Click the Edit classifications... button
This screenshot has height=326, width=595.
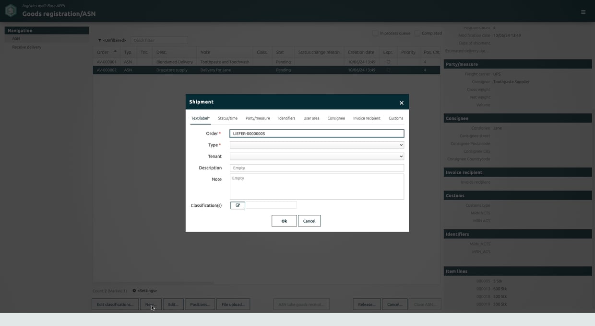click(115, 304)
